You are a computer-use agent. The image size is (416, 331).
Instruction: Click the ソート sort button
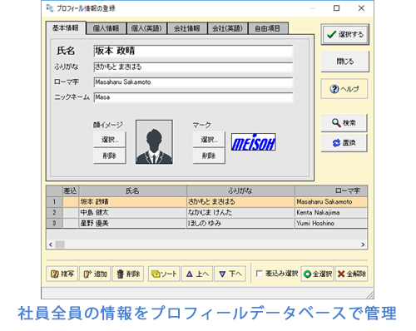pos(164,274)
